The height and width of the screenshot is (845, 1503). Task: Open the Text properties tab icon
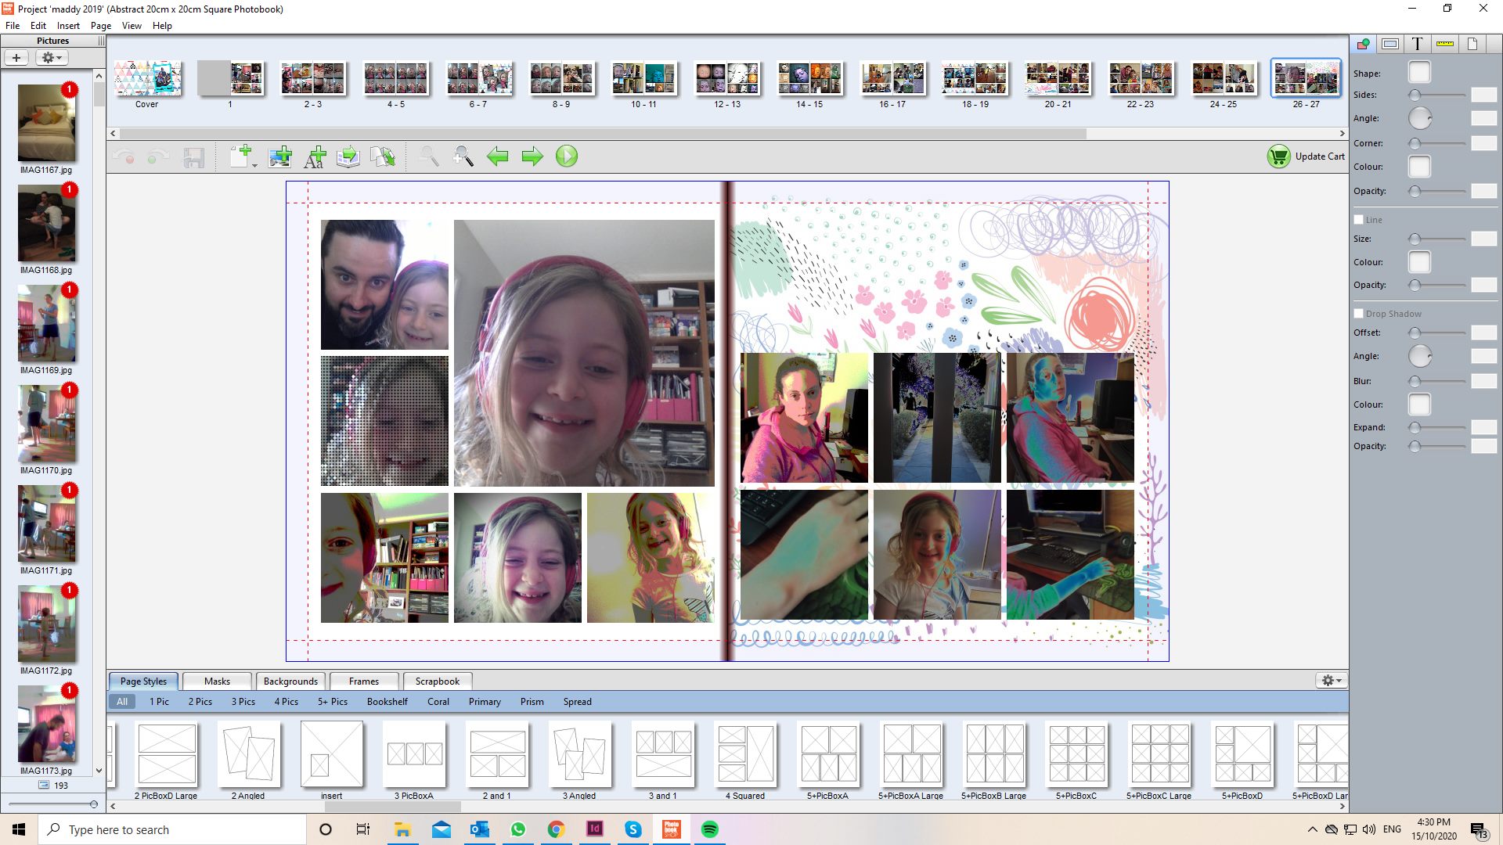coord(1417,44)
